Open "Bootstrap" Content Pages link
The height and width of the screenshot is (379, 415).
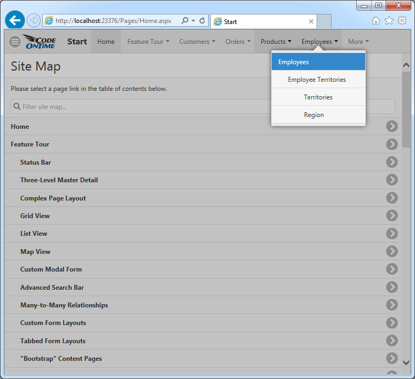coord(61,359)
